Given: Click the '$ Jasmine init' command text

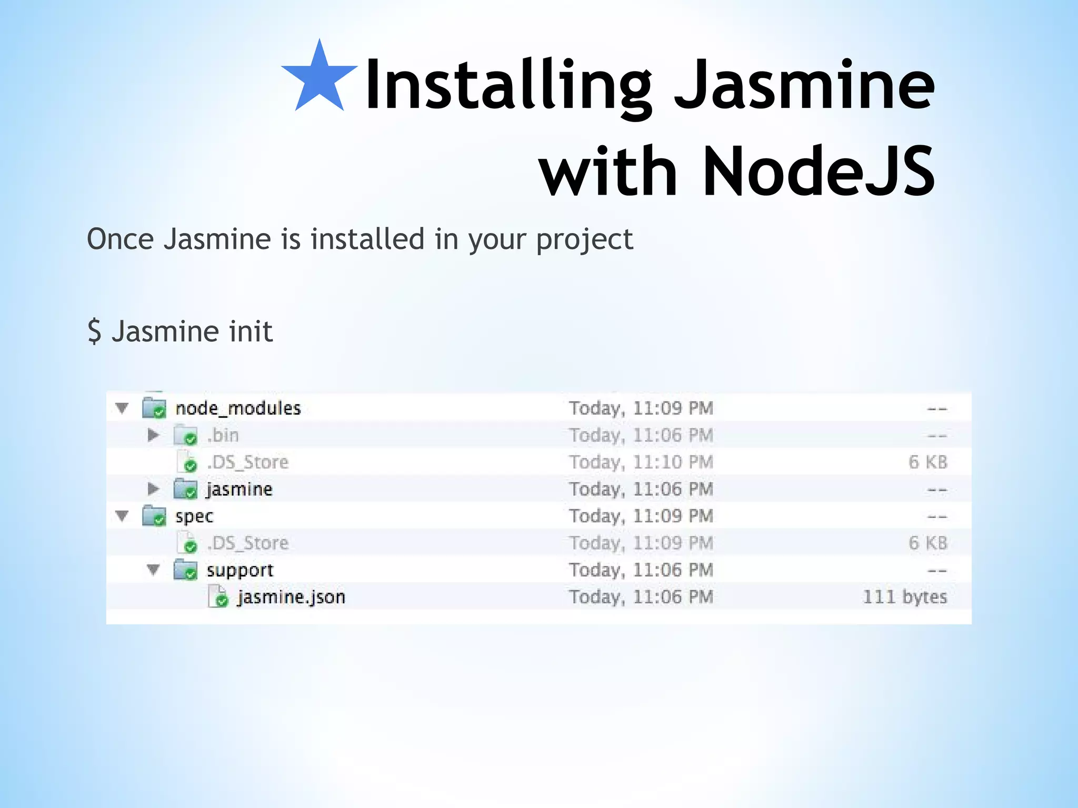Looking at the screenshot, I should (180, 331).
